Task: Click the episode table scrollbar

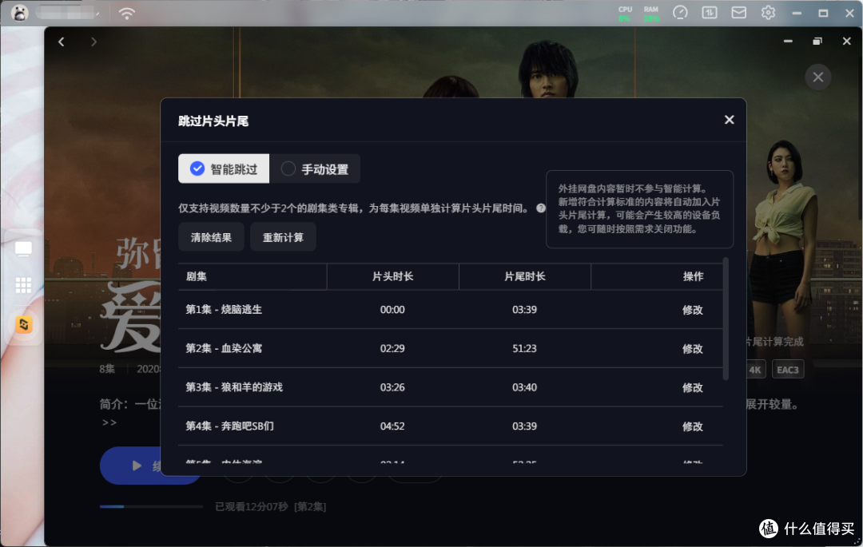Action: [x=726, y=319]
